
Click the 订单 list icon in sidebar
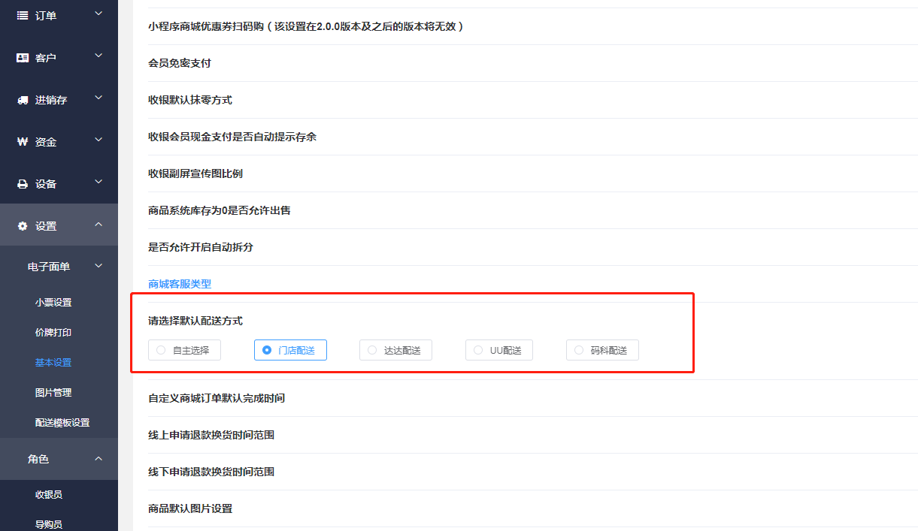[23, 16]
